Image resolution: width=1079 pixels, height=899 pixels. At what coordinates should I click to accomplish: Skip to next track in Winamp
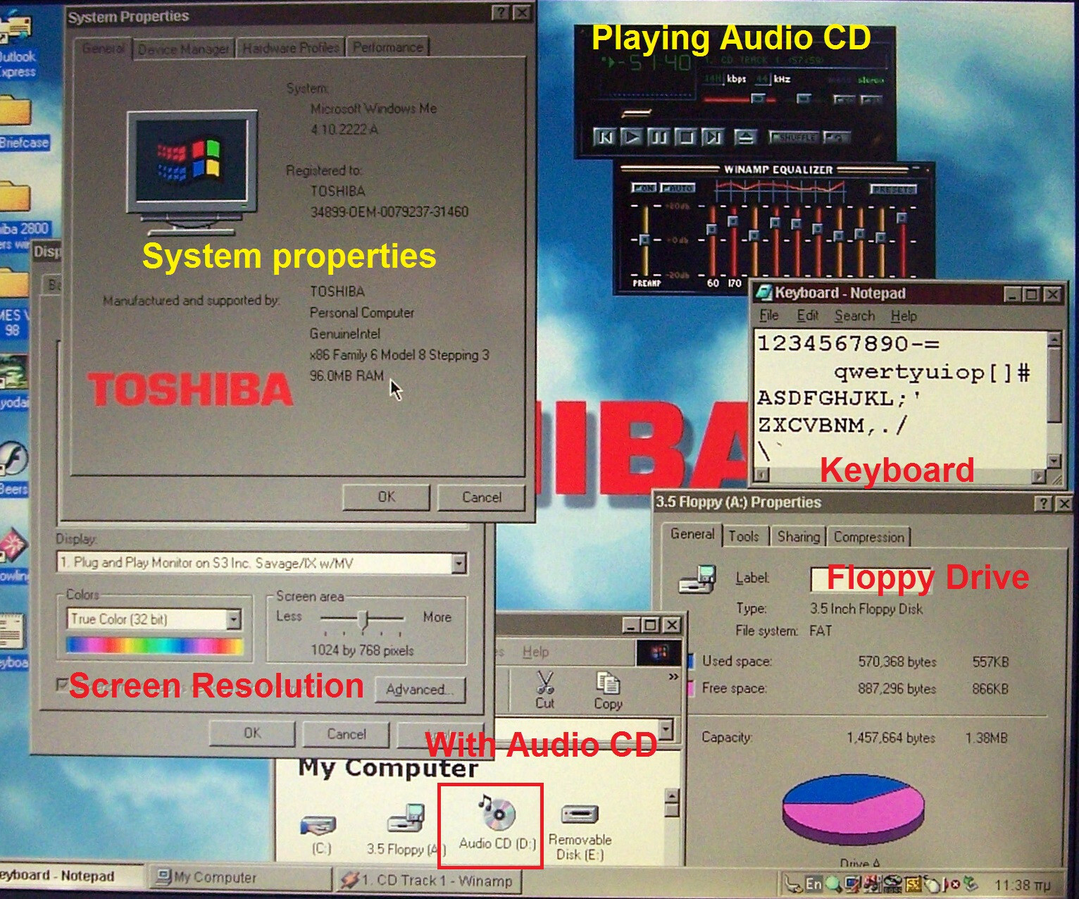pos(713,137)
